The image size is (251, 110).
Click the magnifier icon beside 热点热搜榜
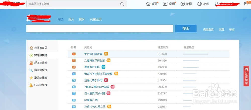pos(31,70)
